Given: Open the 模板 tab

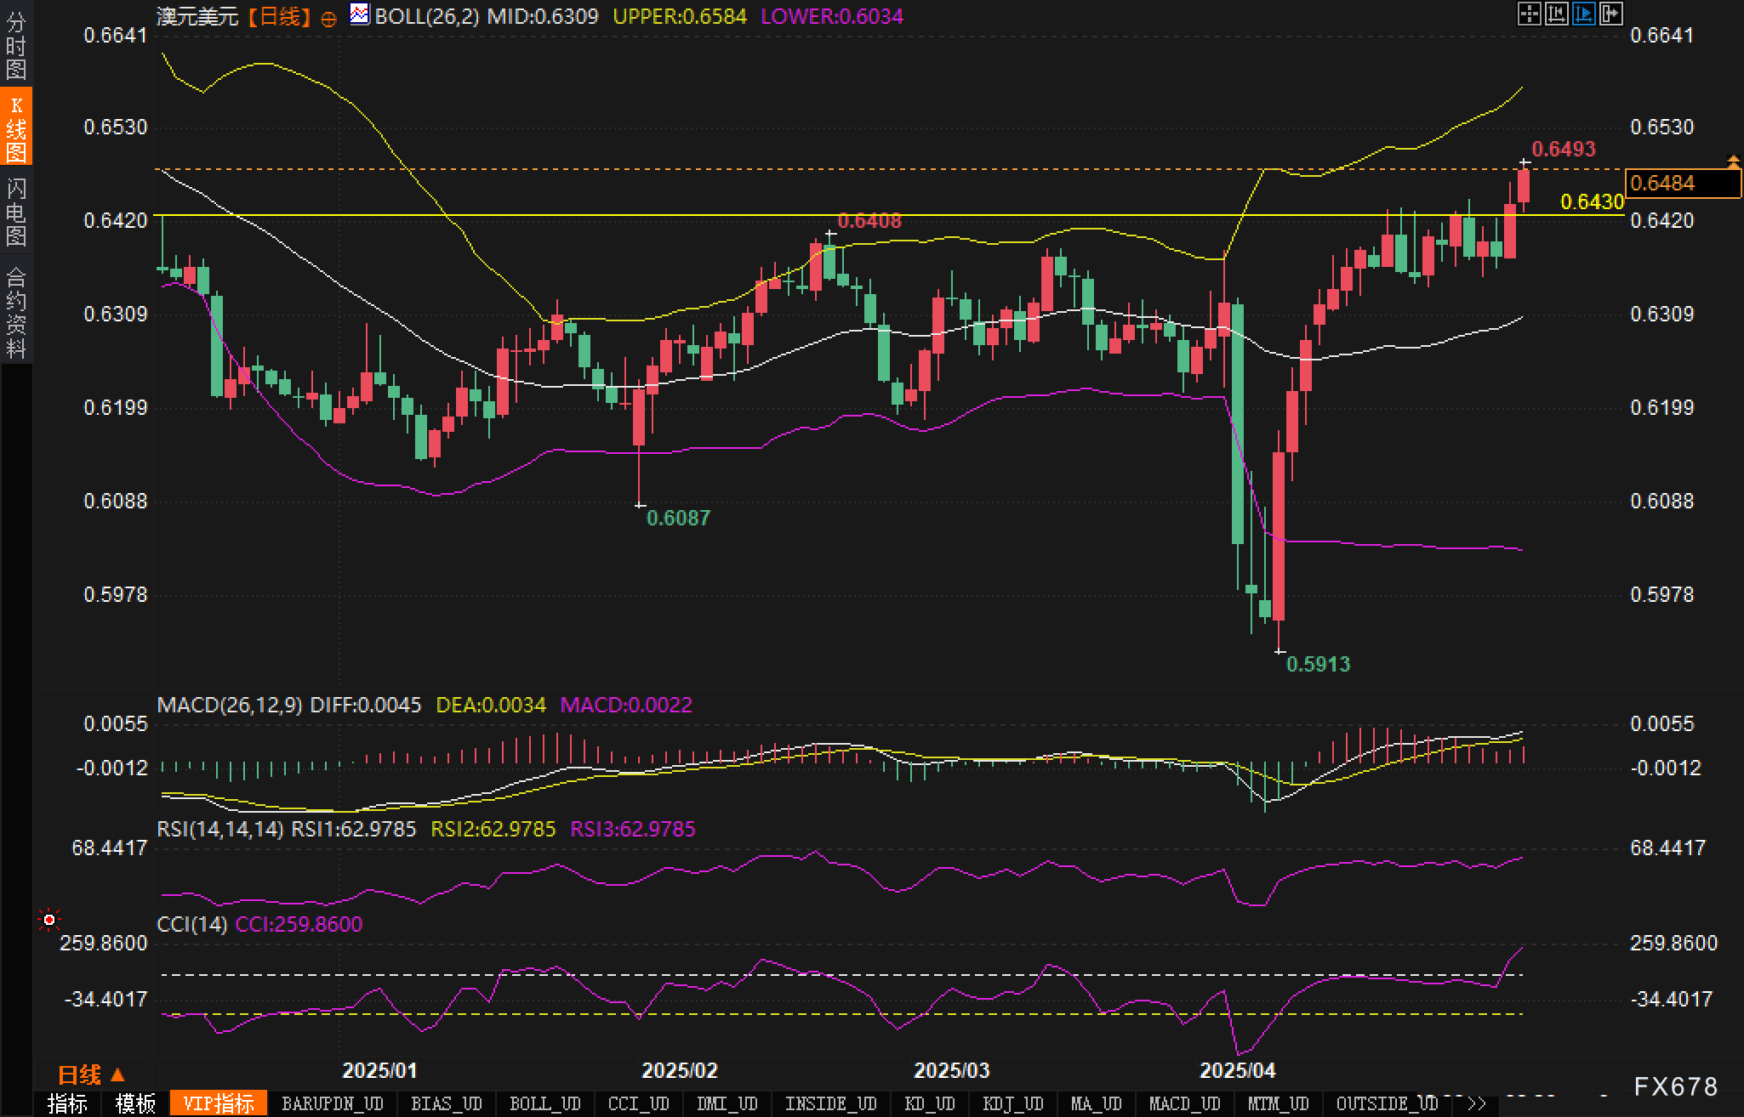Looking at the screenshot, I should coord(135,1103).
